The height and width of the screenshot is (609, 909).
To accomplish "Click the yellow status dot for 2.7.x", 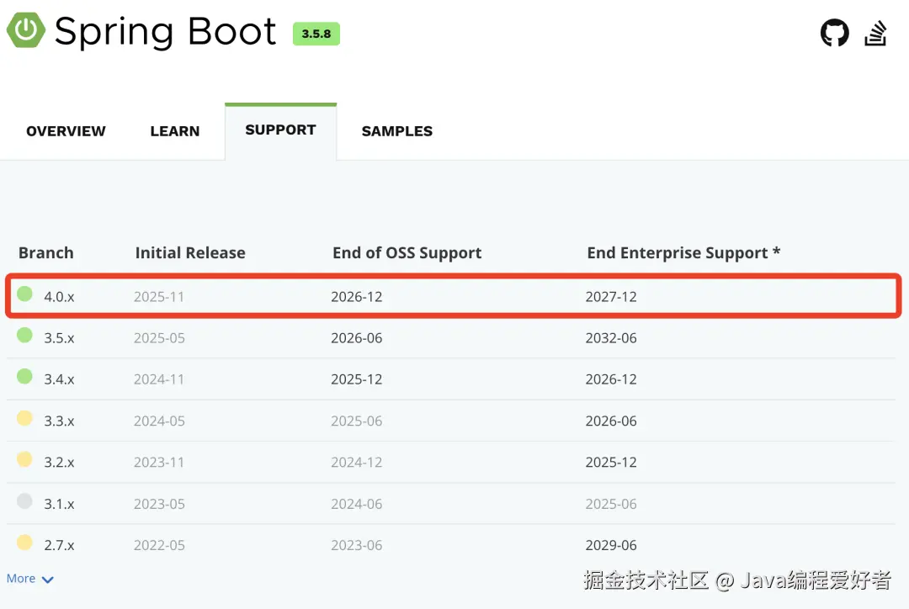I will click(25, 543).
